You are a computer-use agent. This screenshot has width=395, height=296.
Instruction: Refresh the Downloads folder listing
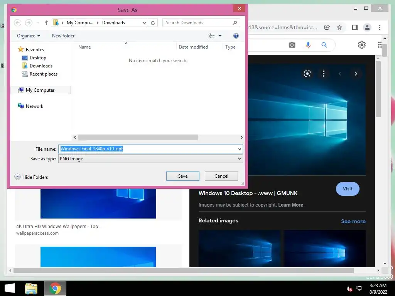pos(153,23)
